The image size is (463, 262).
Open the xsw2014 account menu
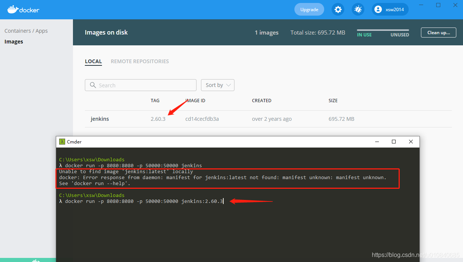coord(390,9)
